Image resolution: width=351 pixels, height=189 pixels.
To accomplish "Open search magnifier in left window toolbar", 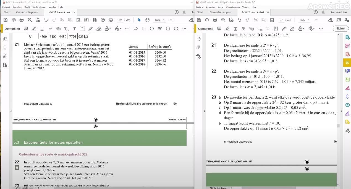I will 30,20.
